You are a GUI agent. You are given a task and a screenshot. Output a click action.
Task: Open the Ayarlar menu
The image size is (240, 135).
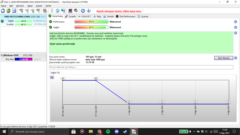tap(39, 6)
